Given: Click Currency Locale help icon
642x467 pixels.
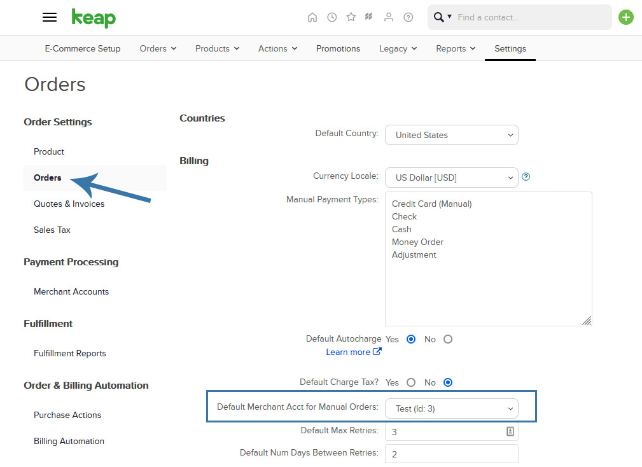Looking at the screenshot, I should pos(526,177).
